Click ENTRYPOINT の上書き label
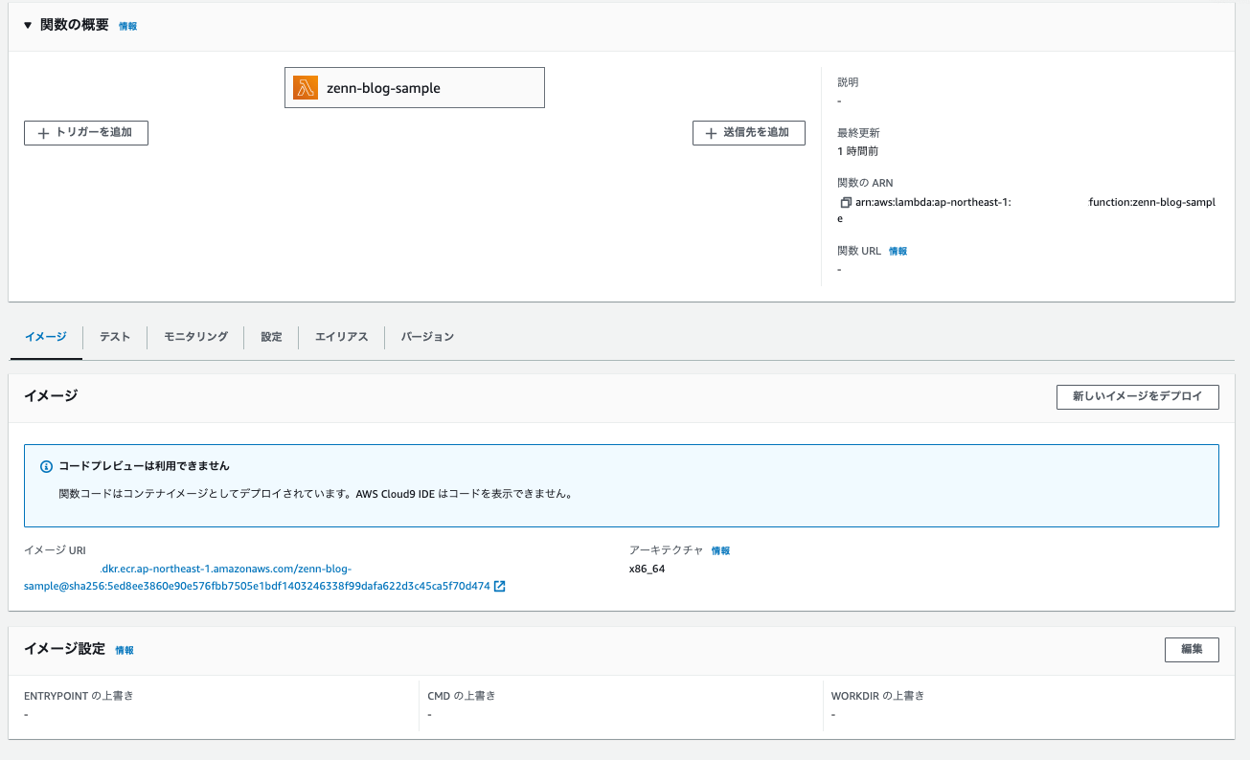The image size is (1250, 760). pos(79,696)
